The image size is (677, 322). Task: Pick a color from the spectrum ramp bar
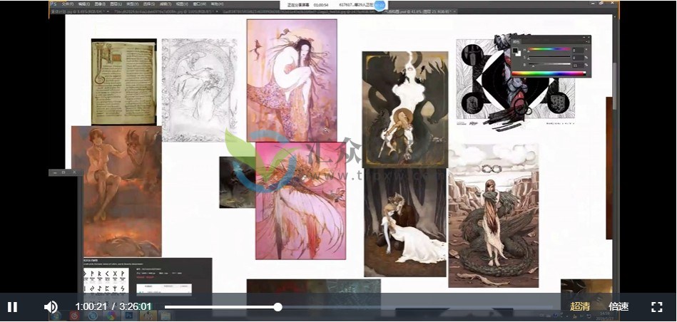548,73
